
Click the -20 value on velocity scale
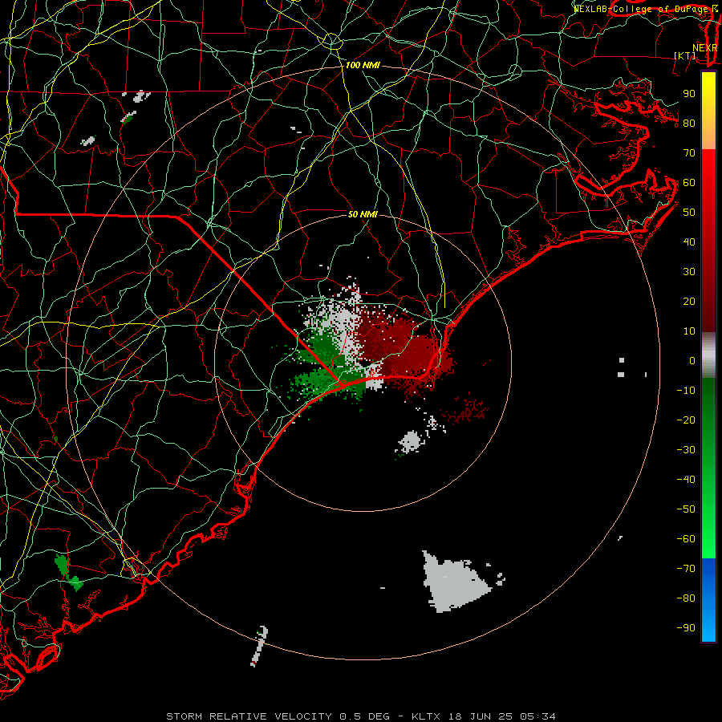686,420
